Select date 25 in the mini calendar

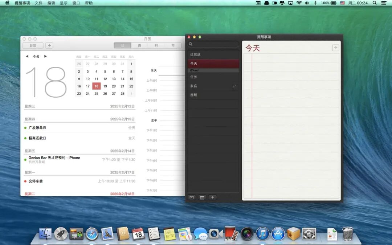[x=96, y=94]
